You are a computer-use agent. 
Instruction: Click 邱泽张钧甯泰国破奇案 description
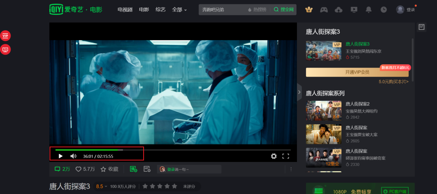[x=365, y=158]
